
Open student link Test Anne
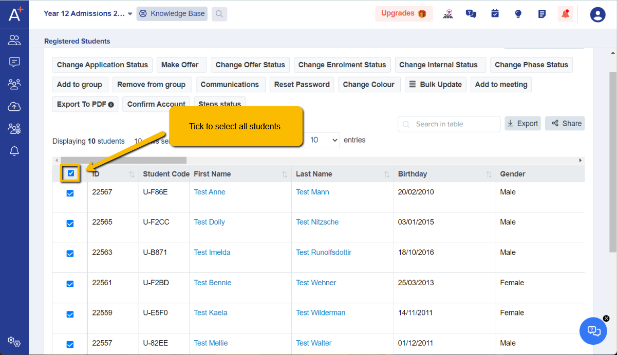point(210,192)
